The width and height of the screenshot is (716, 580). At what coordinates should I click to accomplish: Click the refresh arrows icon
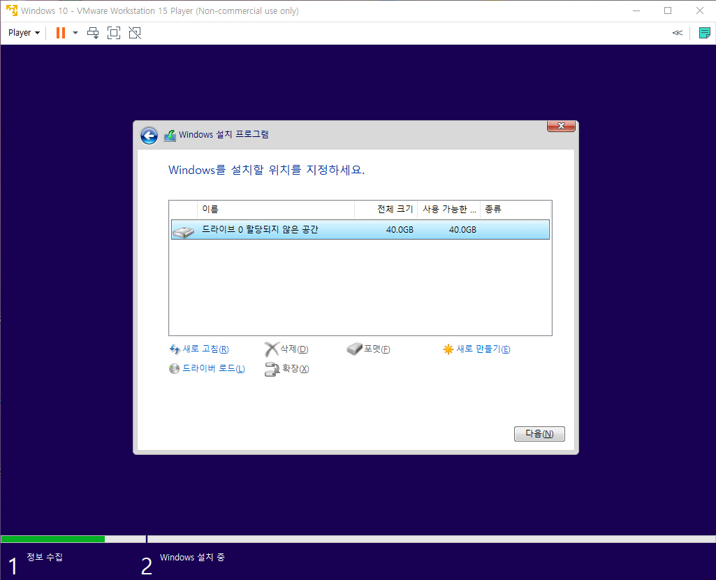pos(175,349)
